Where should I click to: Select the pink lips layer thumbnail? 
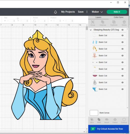95,76
